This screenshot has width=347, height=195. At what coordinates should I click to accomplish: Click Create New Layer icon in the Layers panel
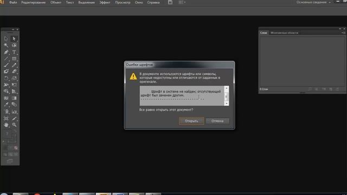click(331, 89)
